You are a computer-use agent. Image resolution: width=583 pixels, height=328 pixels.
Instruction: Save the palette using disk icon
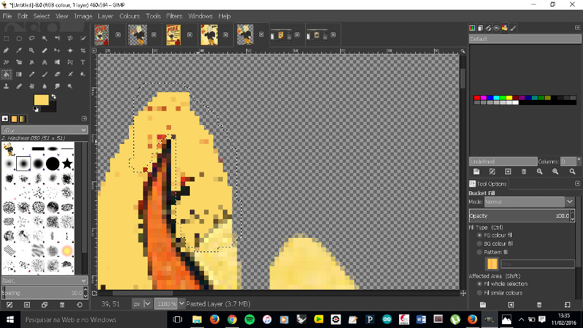[476, 171]
